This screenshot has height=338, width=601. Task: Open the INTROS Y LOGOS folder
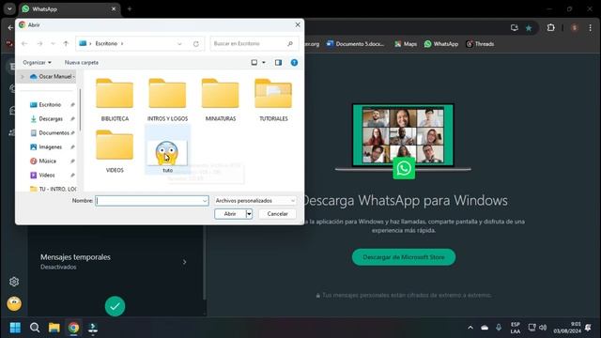coord(167,99)
